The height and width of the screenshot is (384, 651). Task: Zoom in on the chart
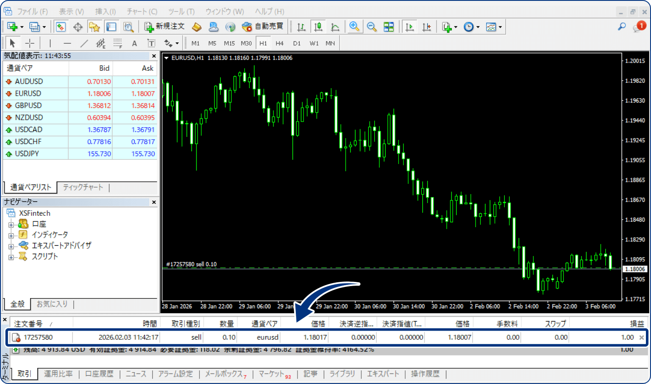pos(354,27)
